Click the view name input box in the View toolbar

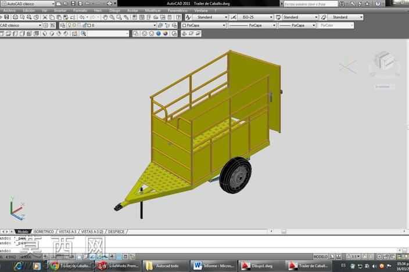(x=107, y=34)
